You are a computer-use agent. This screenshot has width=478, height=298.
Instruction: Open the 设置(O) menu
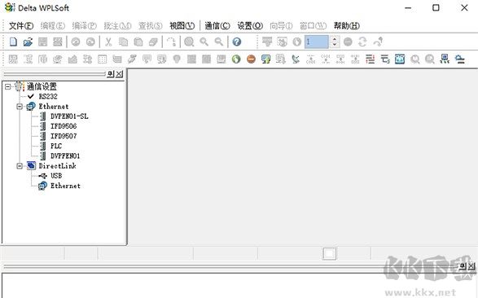[x=250, y=26]
